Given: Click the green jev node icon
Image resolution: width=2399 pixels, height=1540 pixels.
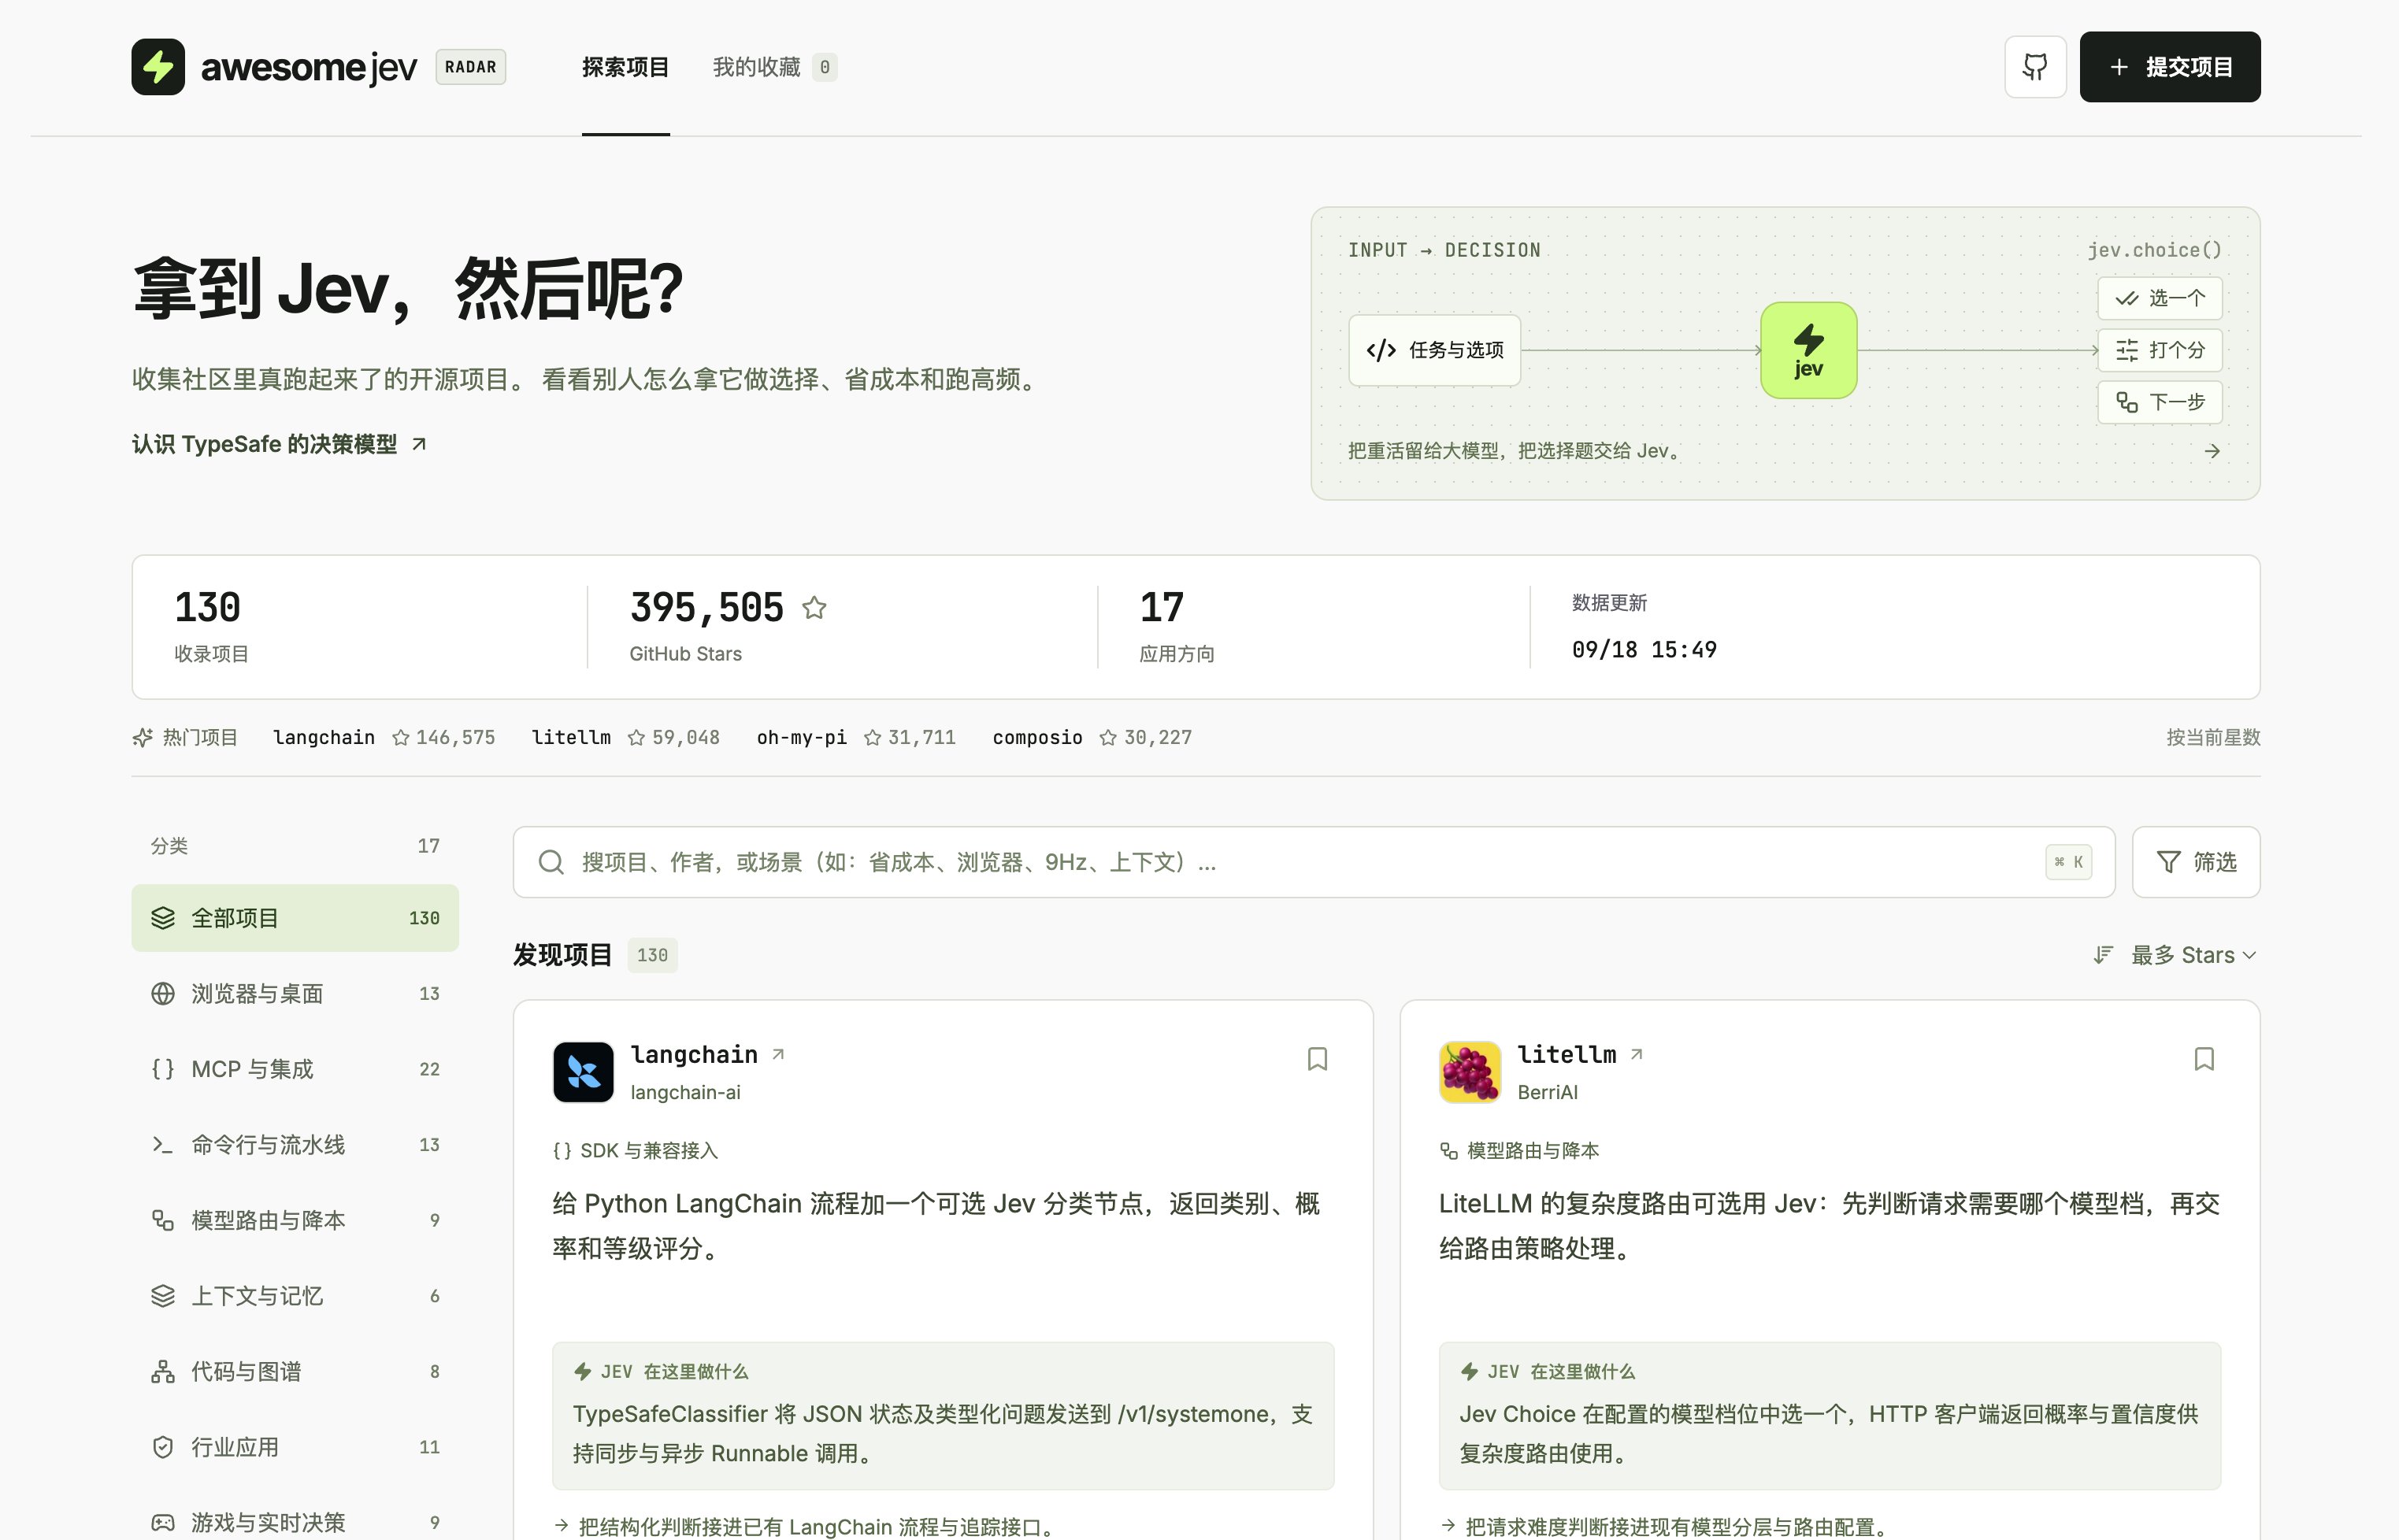Looking at the screenshot, I should pos(1808,350).
